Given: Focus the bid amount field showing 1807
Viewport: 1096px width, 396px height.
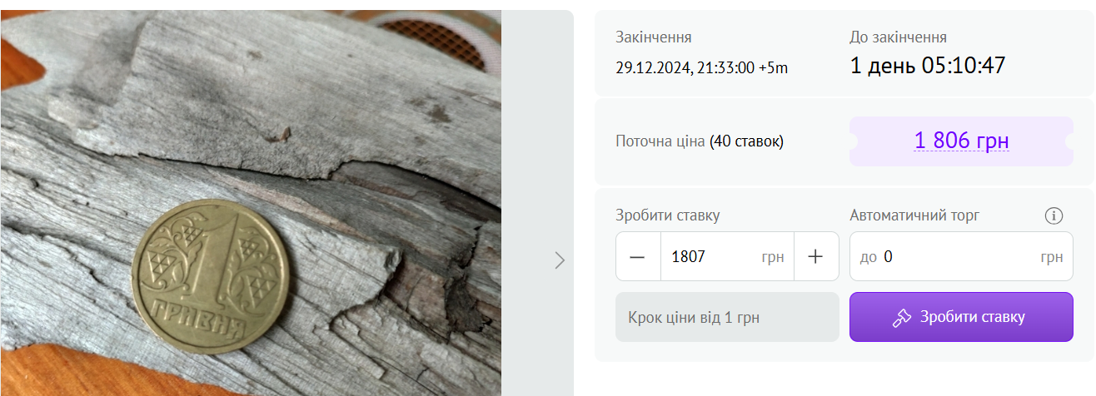Looking at the screenshot, I should tap(727, 257).
